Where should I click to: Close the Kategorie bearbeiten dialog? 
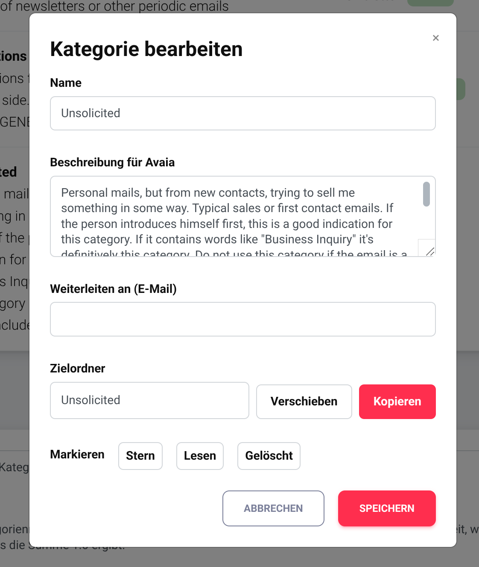[x=435, y=38]
